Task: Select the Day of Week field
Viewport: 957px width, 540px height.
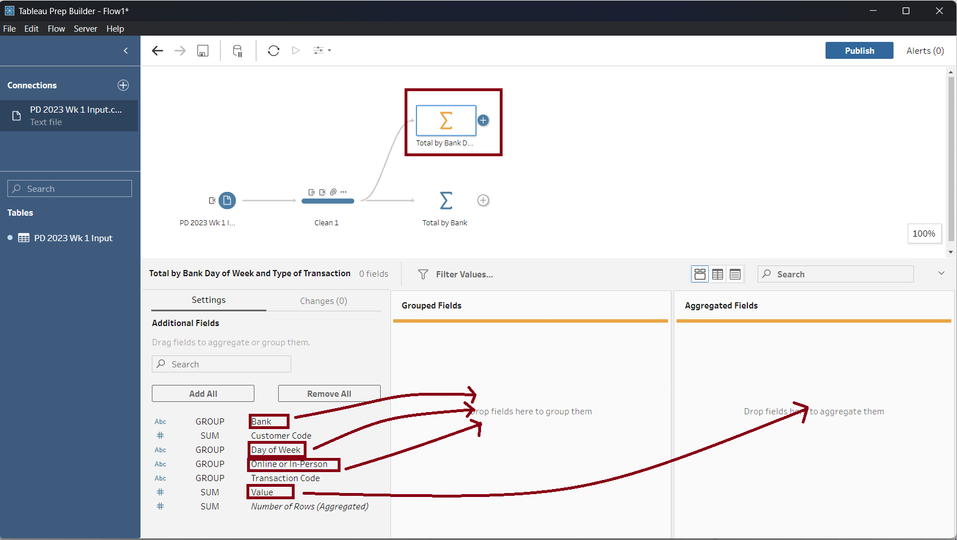Action: click(x=276, y=450)
